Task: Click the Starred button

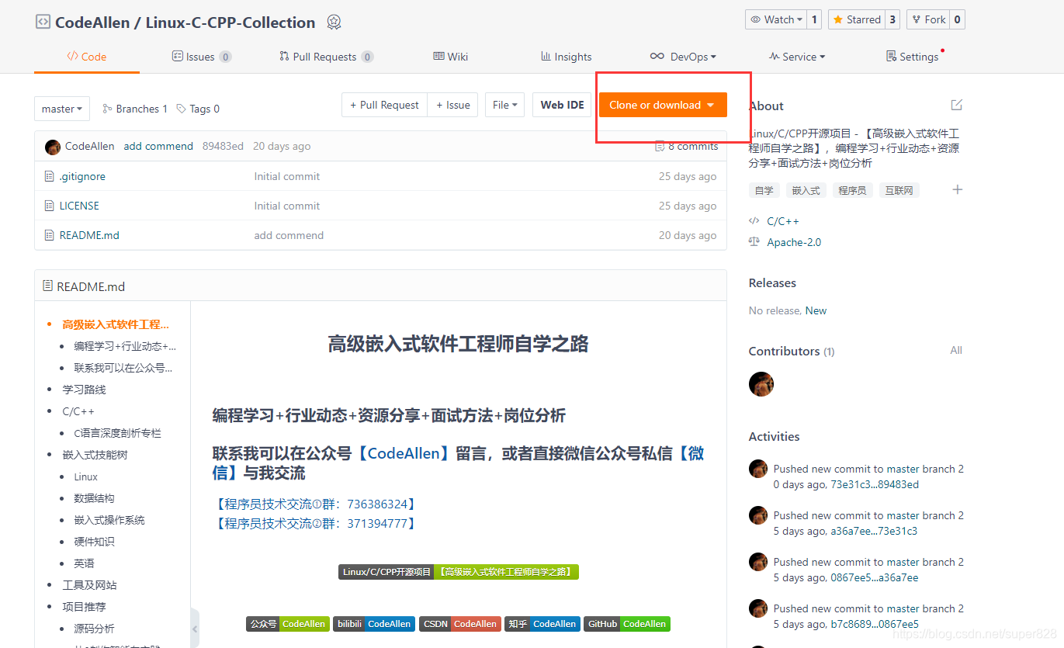Action: (x=857, y=19)
